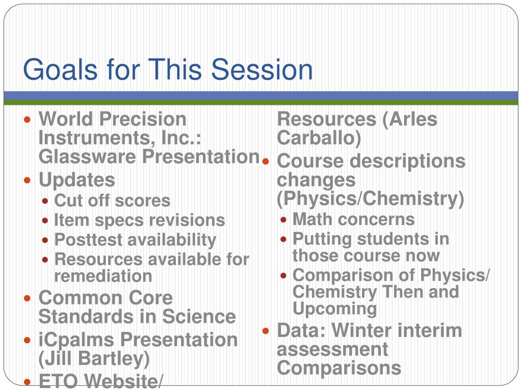Click the orange bullet beside 'Updates'
This screenshot has width=522, height=391.
click(28, 181)
